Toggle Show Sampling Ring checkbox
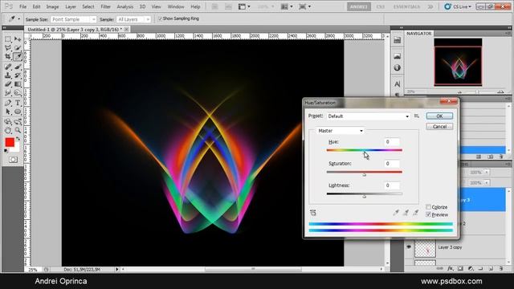This screenshot has width=514, height=289. (160, 18)
